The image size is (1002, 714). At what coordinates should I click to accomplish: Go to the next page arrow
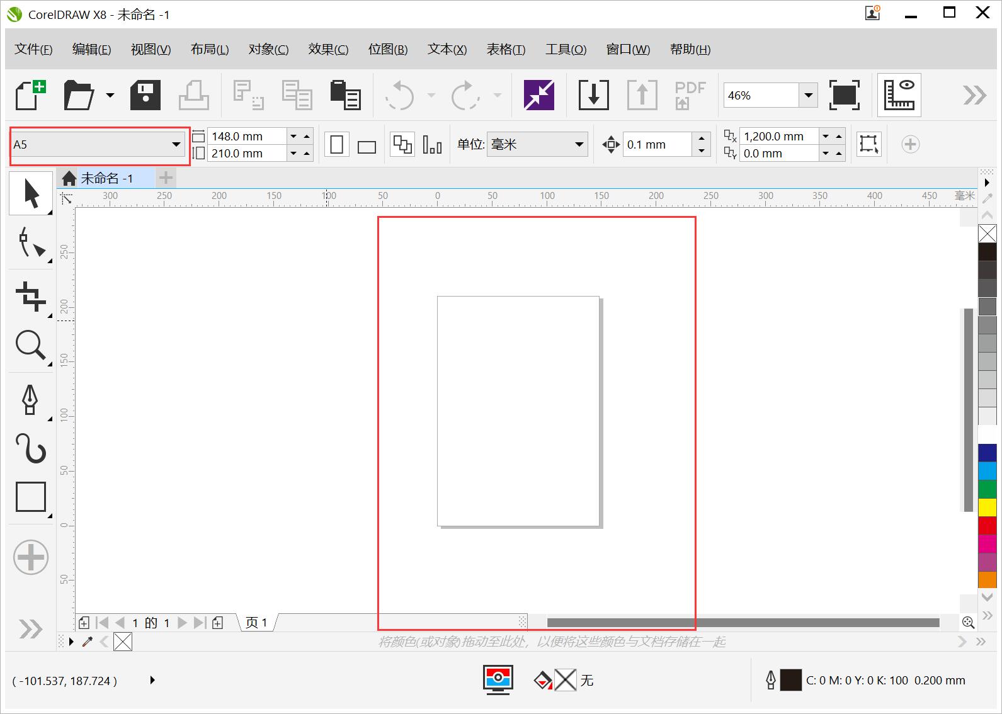coord(182,623)
